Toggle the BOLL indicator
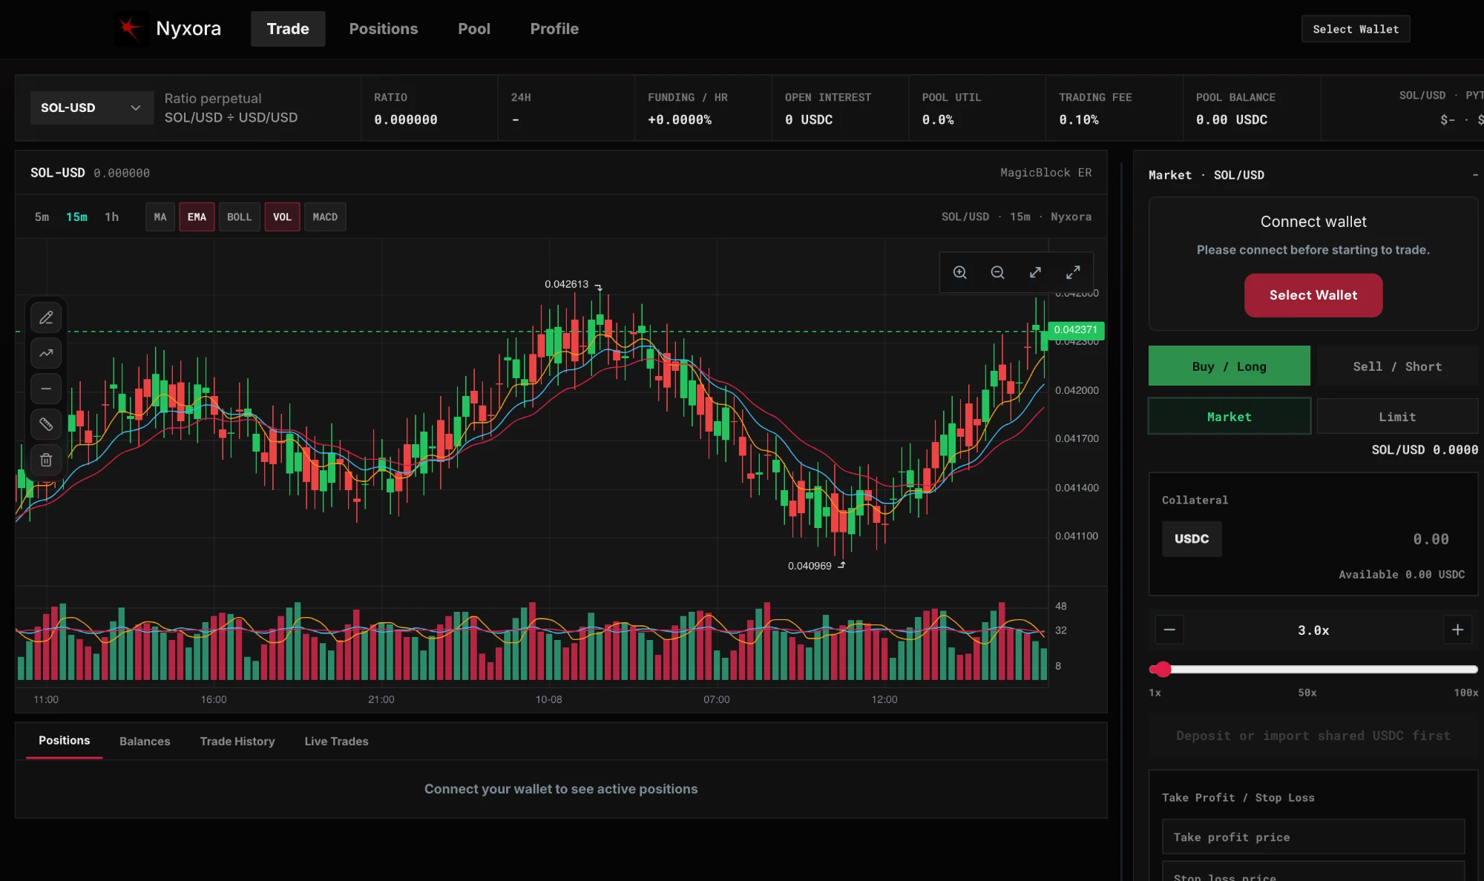 pyautogui.click(x=239, y=217)
